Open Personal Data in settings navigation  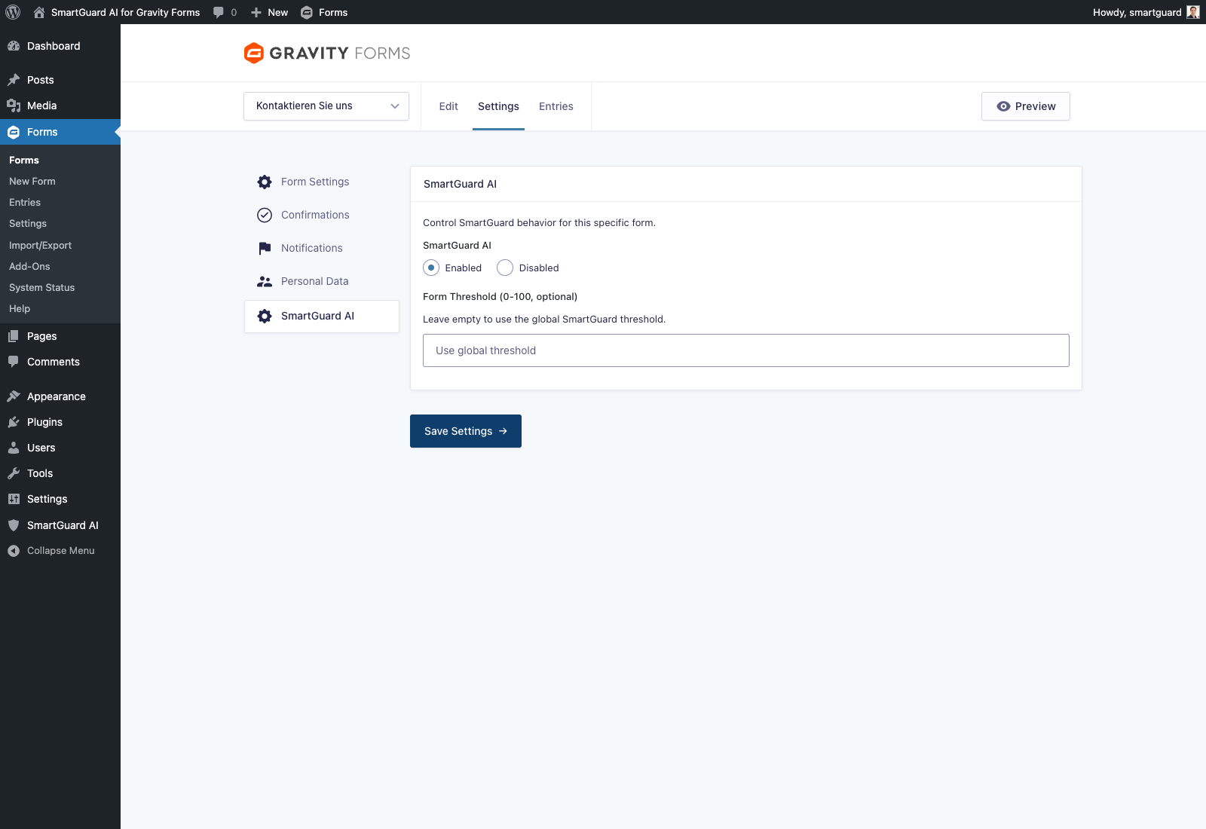click(314, 281)
